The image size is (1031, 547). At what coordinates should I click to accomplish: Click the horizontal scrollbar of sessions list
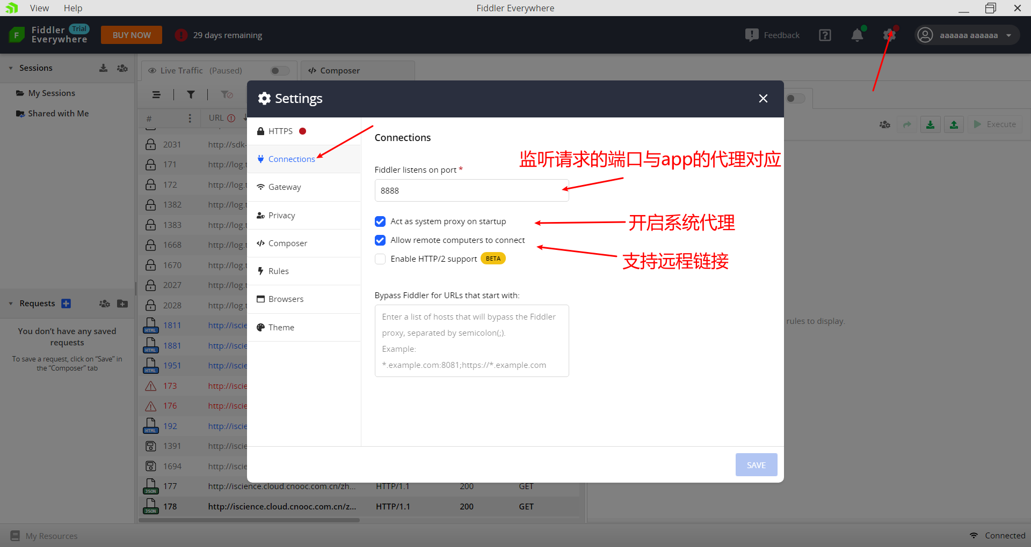(249, 520)
